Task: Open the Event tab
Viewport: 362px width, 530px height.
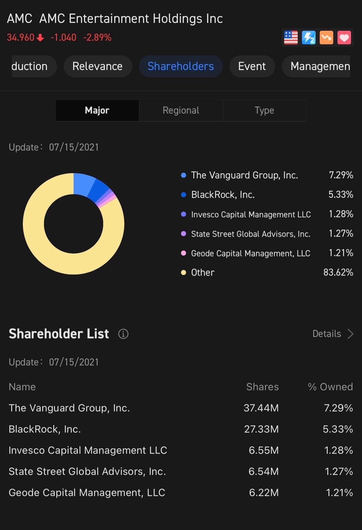Action: (x=252, y=66)
